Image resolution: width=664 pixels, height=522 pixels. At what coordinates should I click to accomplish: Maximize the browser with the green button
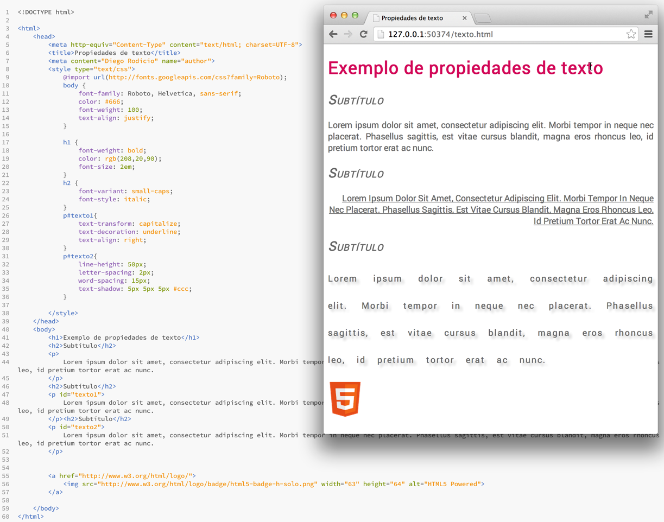[355, 15]
